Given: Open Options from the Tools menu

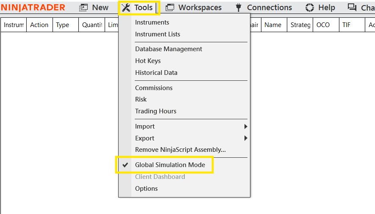Looking at the screenshot, I should [146, 189].
